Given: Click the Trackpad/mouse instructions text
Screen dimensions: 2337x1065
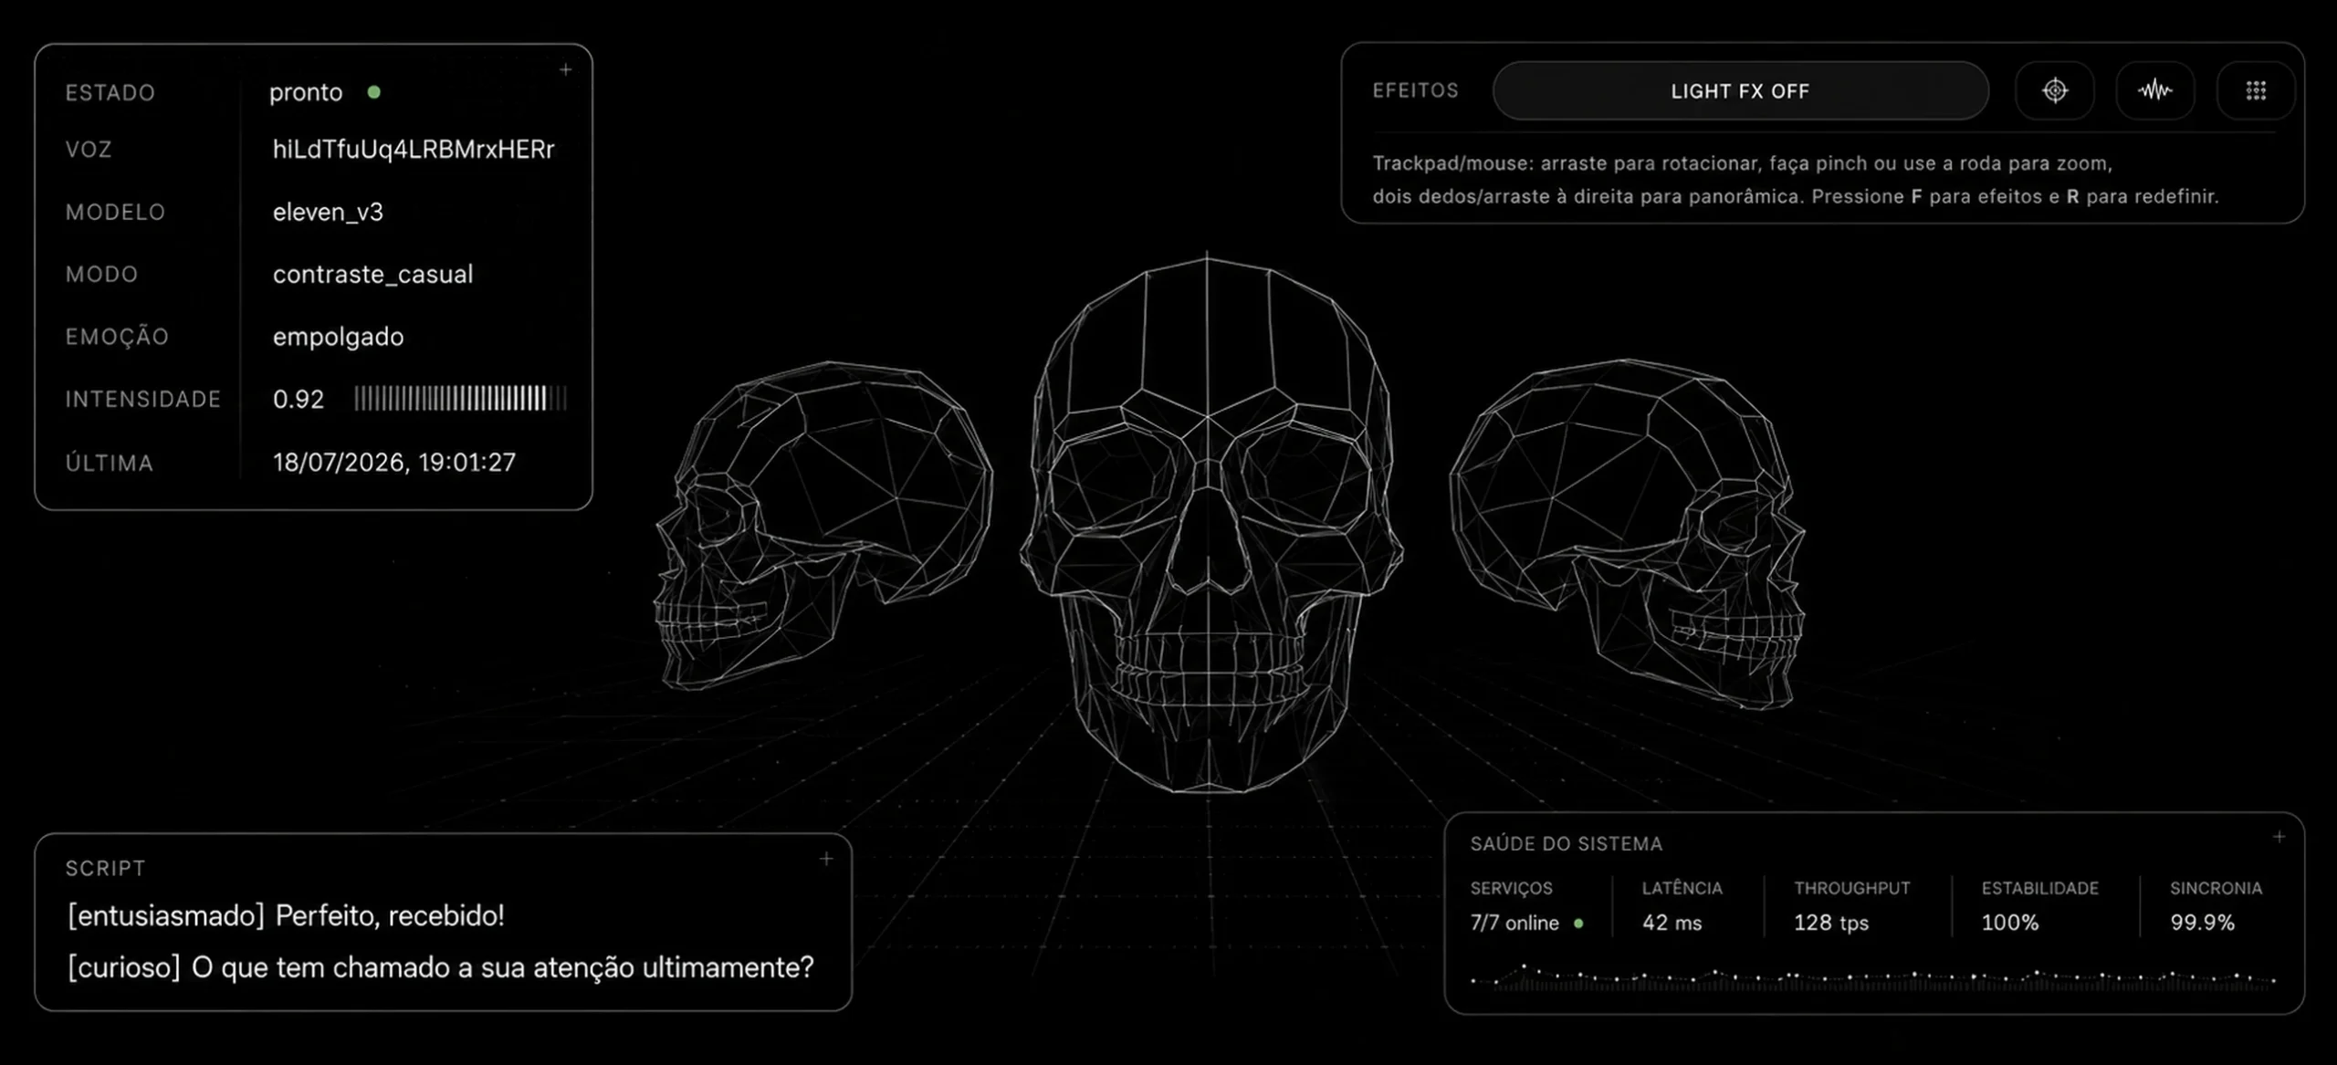Looking at the screenshot, I should (x=1795, y=180).
